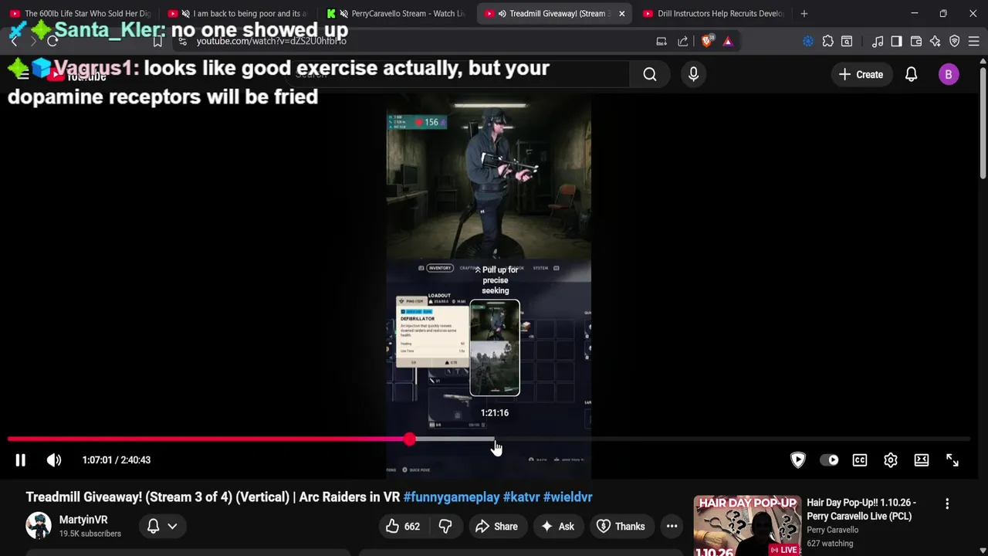This screenshot has width=988, height=556.
Task: Open the Brave Wallet icon
Action: pos(916,41)
